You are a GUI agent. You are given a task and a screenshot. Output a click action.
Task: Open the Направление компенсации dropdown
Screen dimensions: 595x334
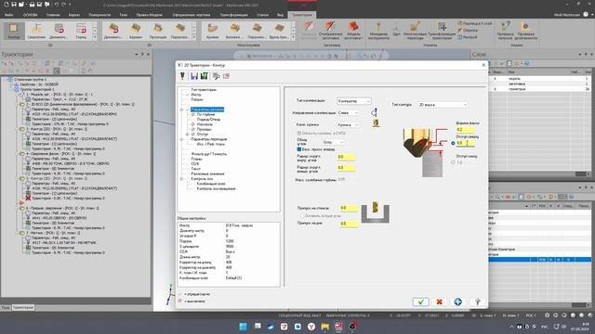[348, 113]
